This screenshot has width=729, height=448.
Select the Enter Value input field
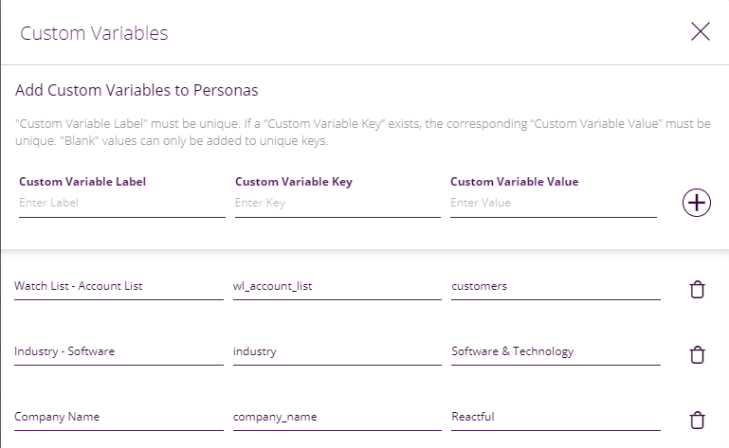coord(554,203)
